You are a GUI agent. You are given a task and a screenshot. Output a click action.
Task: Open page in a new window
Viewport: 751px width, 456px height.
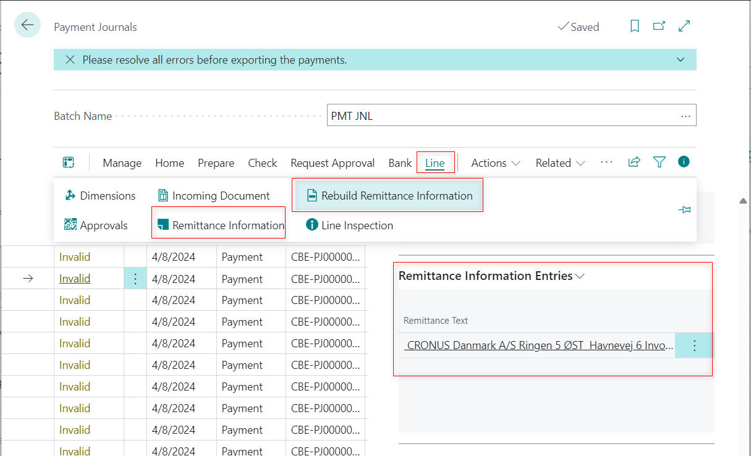click(659, 26)
